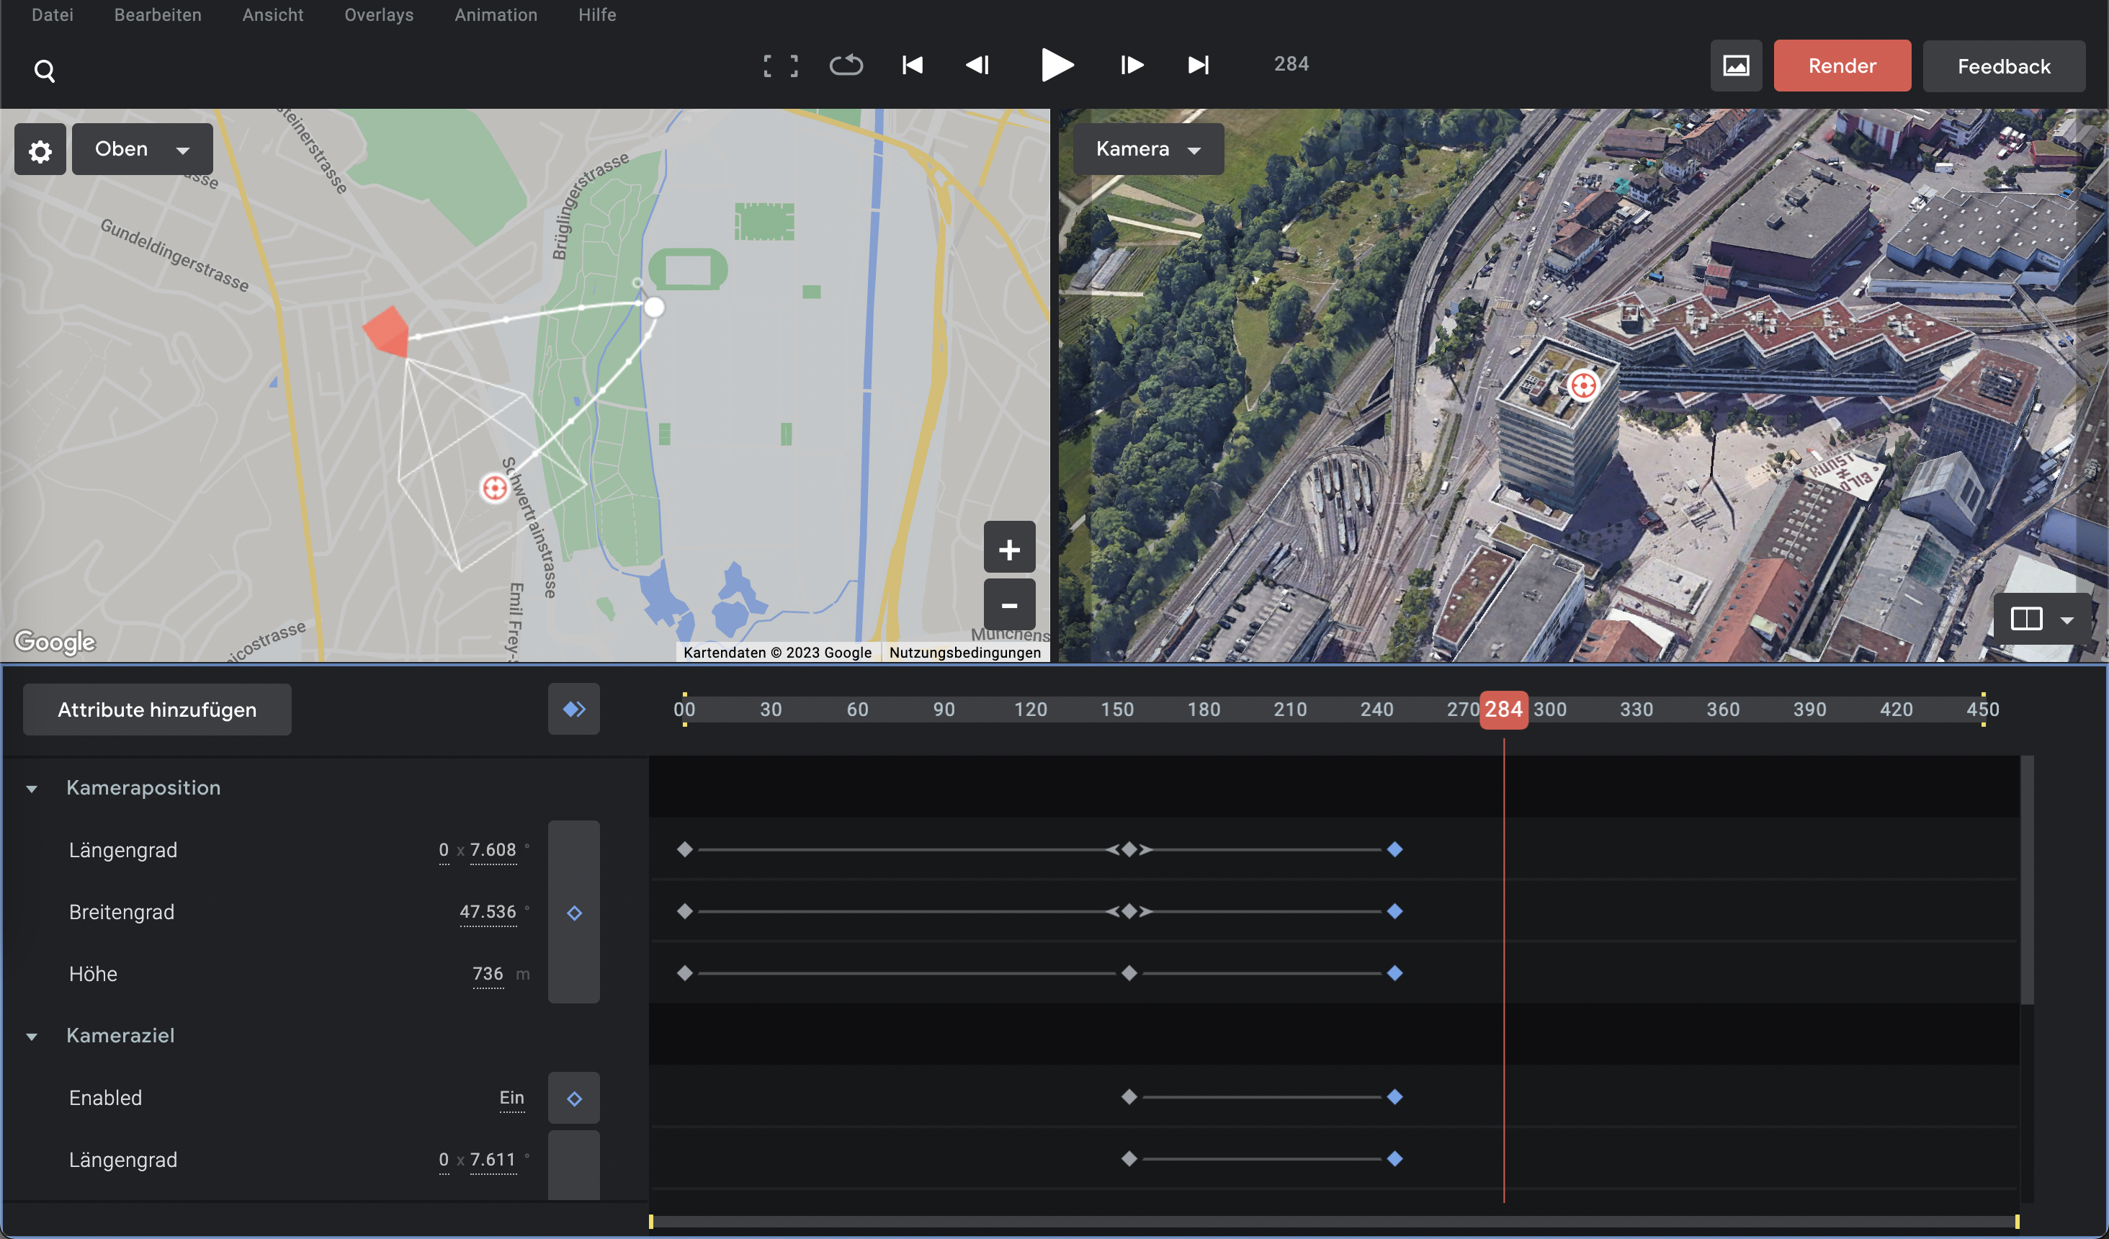Screen dimensions: 2109x1239
Task: Jump to the first frame
Action: point(912,66)
